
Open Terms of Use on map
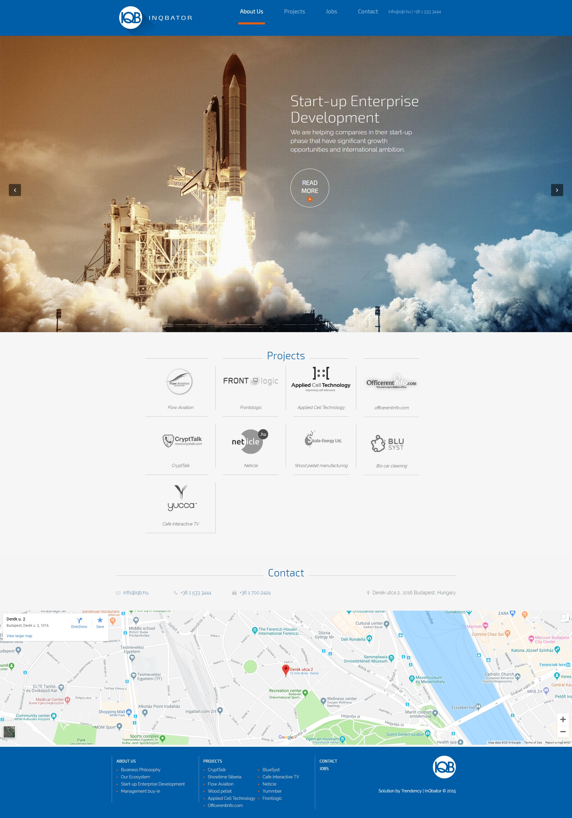(533, 742)
